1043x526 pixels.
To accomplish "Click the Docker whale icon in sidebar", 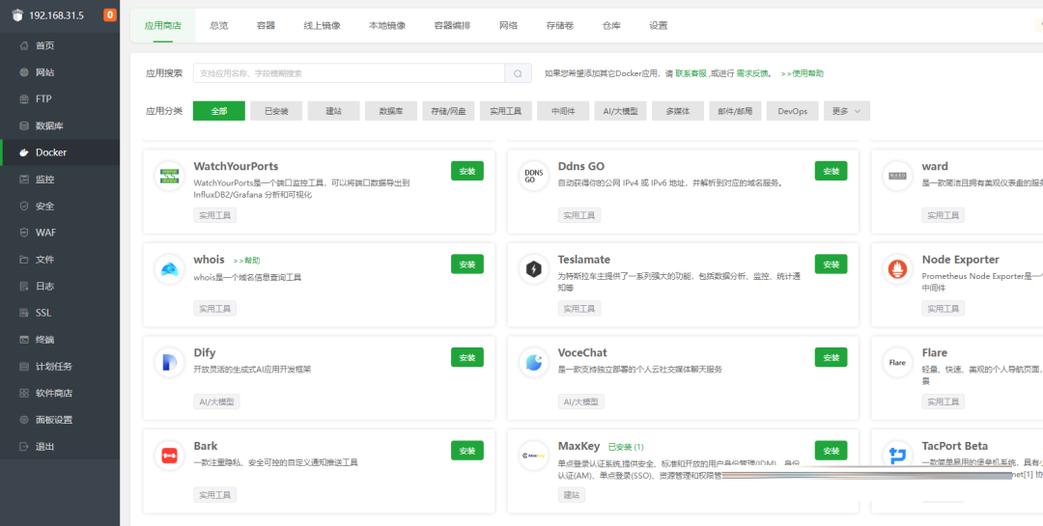I will (24, 152).
